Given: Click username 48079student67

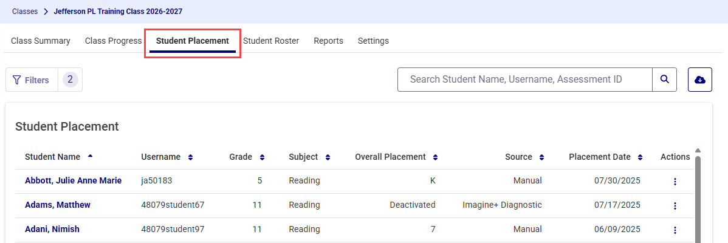Looking at the screenshot, I should pos(173,205).
